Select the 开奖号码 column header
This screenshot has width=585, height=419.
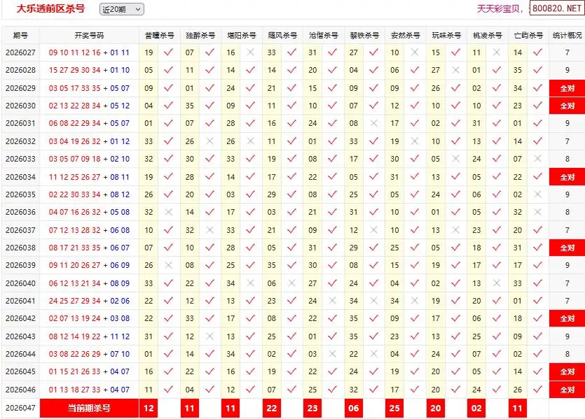point(89,35)
